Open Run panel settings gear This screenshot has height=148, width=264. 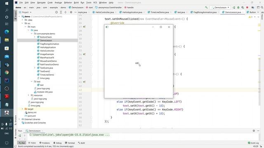coord(254,131)
